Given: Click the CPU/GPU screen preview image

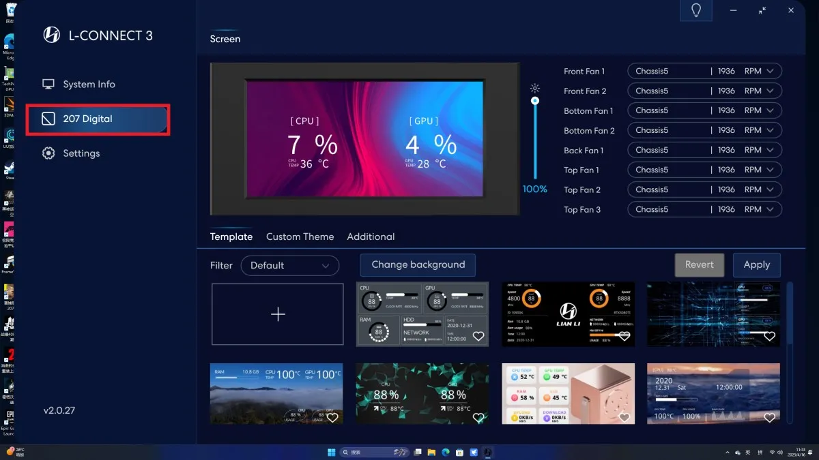Looking at the screenshot, I should coord(364,139).
